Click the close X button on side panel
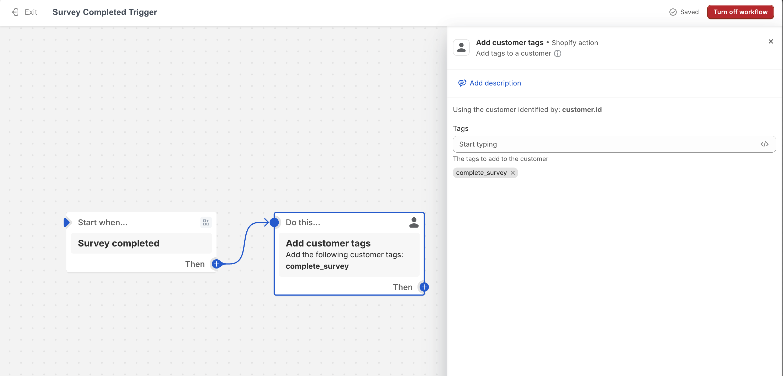Screen dimensions: 783x376 (771, 41)
